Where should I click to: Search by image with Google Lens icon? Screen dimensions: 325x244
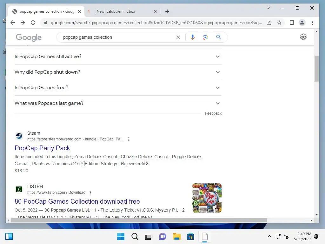(x=205, y=37)
